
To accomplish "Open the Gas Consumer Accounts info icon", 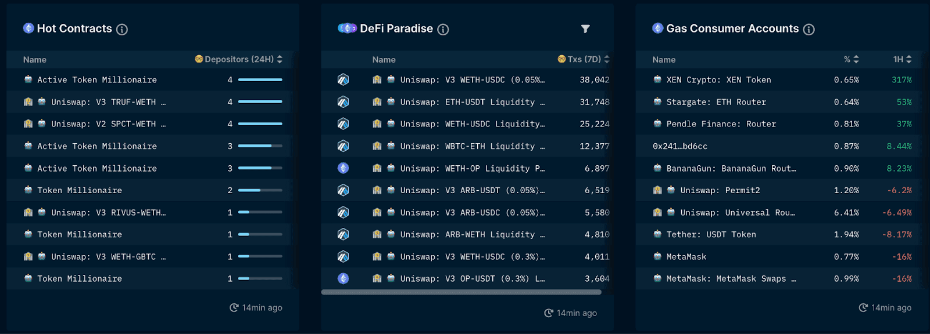I will coord(809,30).
